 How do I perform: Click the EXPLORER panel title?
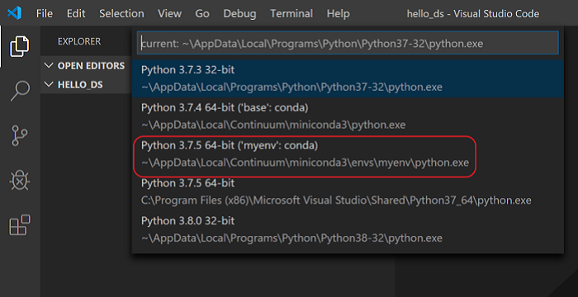point(79,41)
